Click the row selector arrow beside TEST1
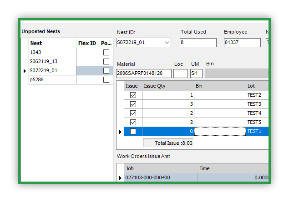The height and width of the screenshot is (202, 289). [120, 132]
